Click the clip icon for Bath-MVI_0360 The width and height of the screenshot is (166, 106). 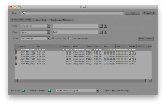(16, 61)
